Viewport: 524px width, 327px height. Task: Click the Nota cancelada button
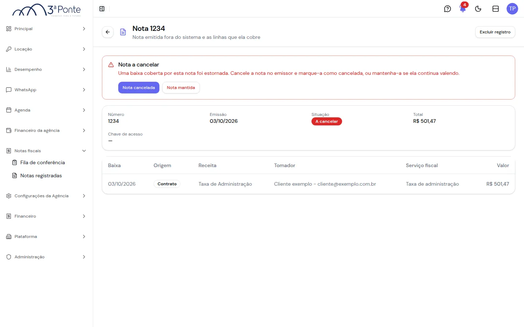(139, 88)
